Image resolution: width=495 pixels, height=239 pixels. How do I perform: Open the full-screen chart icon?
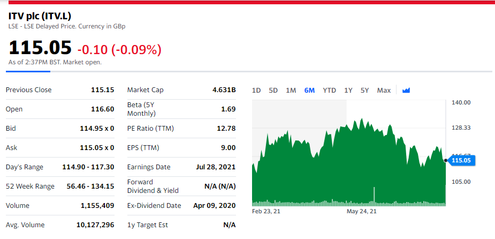[406, 91]
